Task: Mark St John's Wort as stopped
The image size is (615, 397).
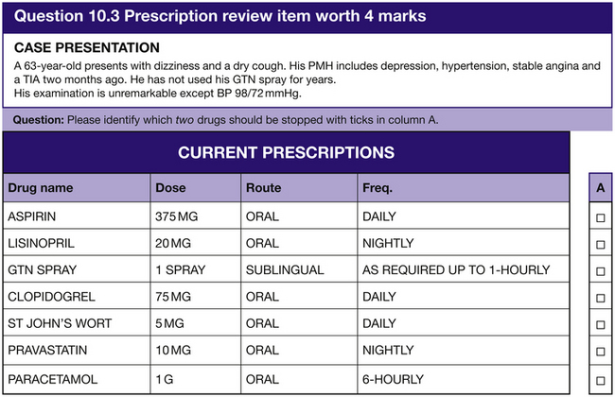Action: tap(601, 324)
